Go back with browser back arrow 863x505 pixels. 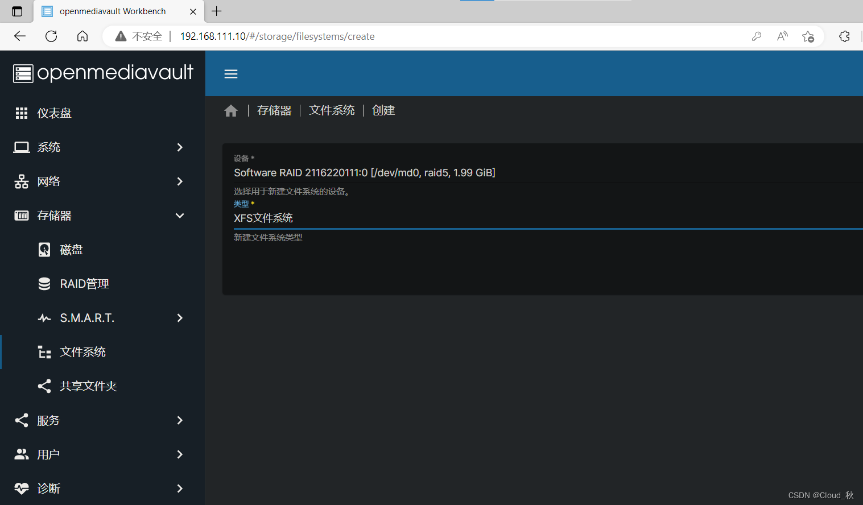coord(20,36)
